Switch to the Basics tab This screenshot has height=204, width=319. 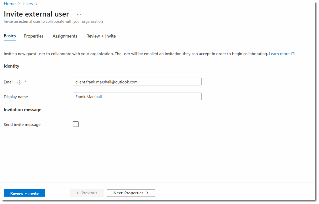tap(10, 36)
